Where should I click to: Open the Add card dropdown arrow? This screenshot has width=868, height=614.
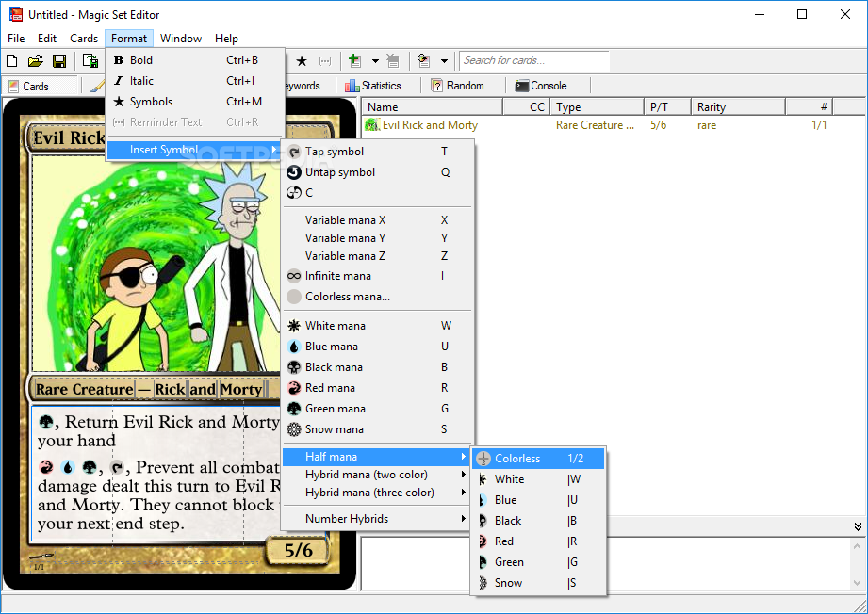(x=375, y=61)
